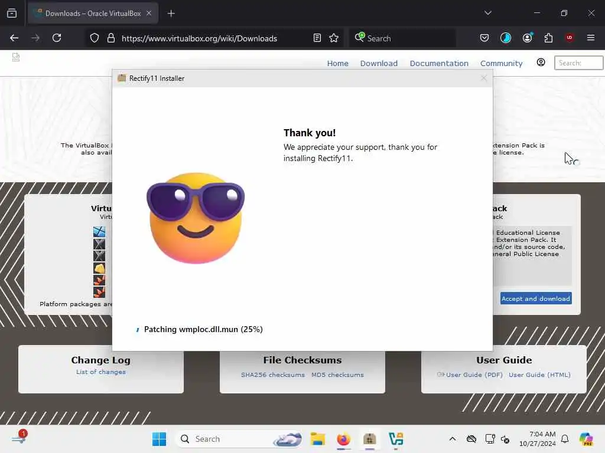Viewport: 605px width, 453px height.
Task: Click the URL address field
Action: point(214,38)
